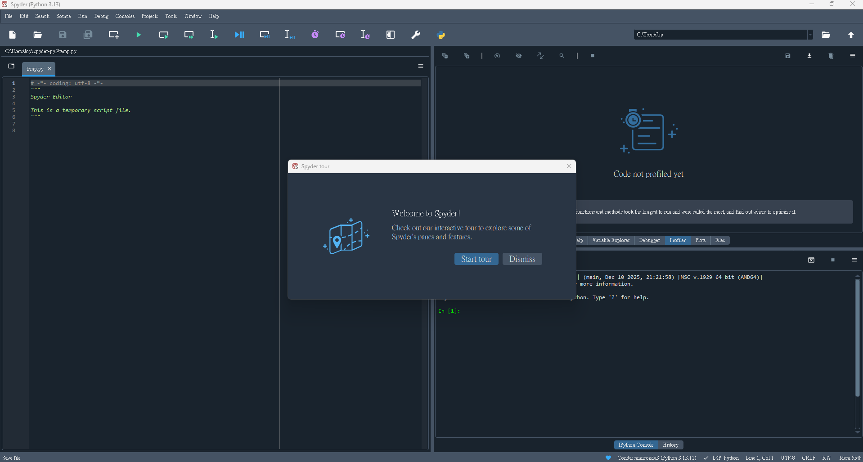Toggle the gauge icon in the Profiler toolbar
This screenshot has width=863, height=462.
coord(497,56)
